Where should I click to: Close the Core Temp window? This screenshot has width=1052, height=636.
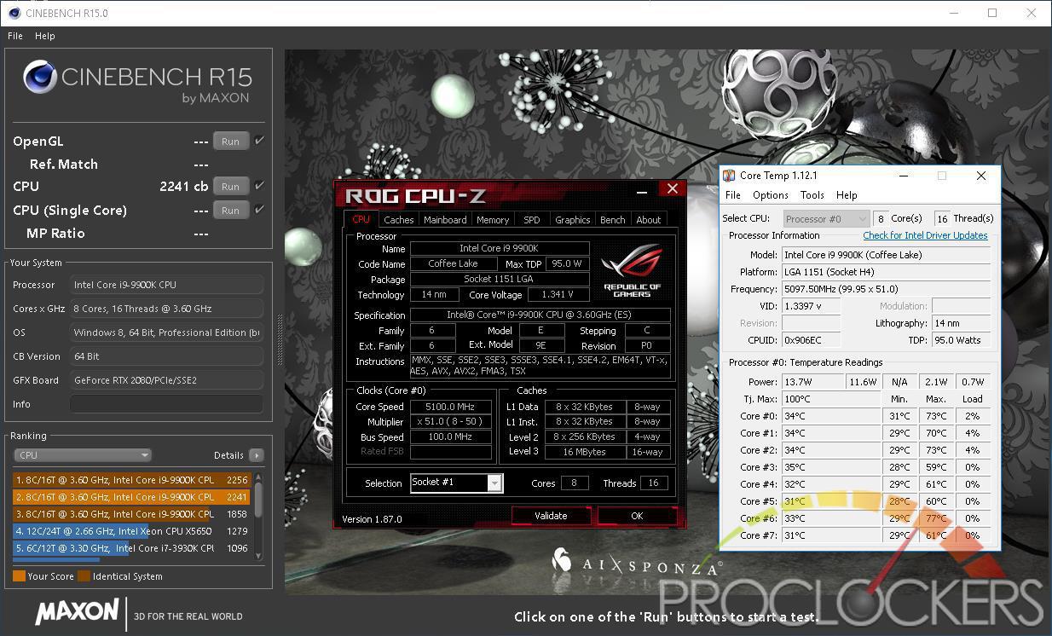pos(981,176)
